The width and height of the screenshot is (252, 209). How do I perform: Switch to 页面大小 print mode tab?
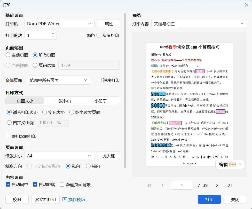pos(25,101)
